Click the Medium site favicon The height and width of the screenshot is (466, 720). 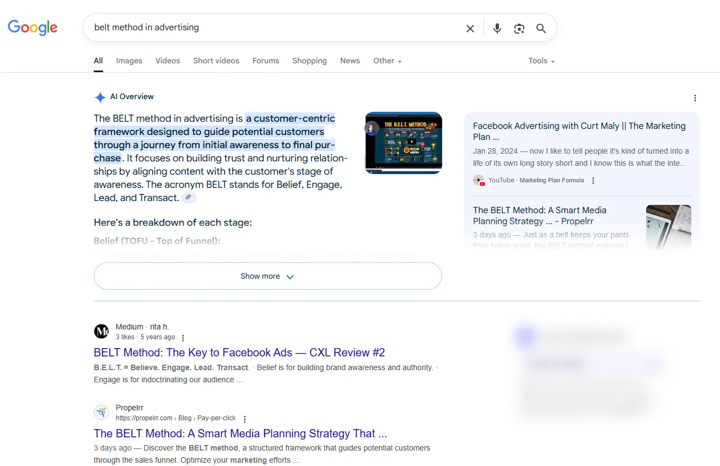click(101, 331)
